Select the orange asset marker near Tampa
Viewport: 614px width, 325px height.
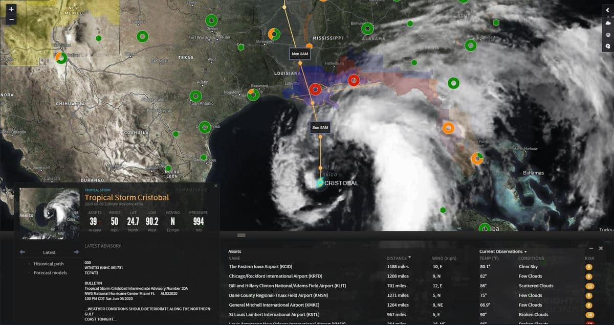[x=448, y=128]
